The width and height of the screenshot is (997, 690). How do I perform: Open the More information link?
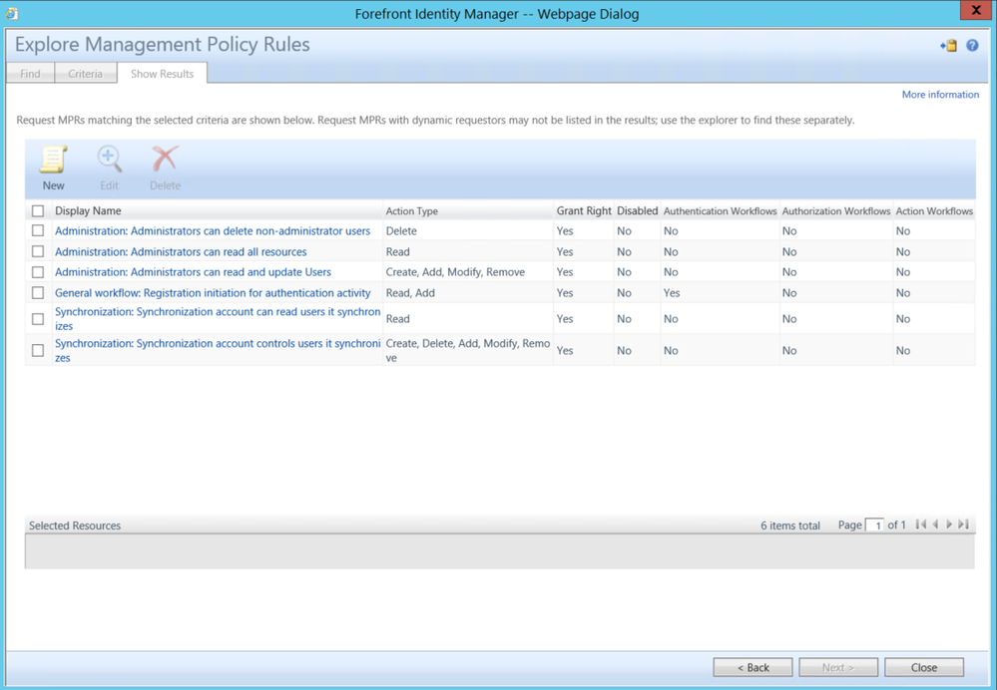[x=940, y=95]
